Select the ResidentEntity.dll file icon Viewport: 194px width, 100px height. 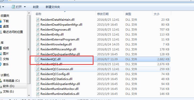point(38,35)
